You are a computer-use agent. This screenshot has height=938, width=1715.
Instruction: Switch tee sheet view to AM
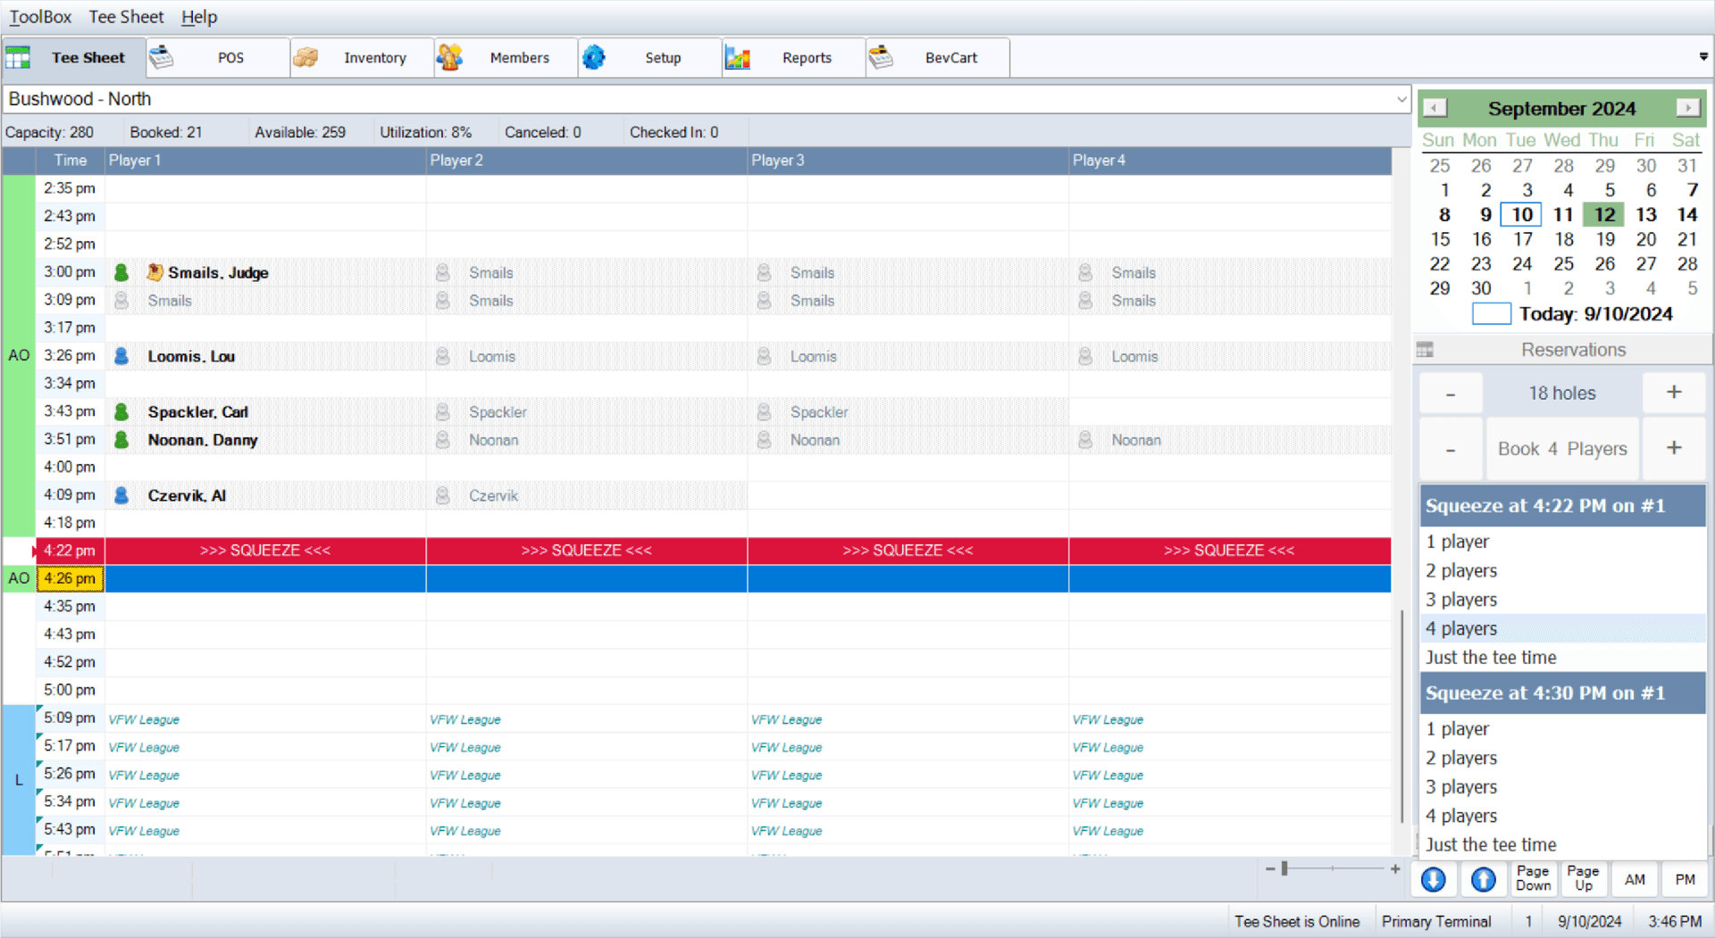[1635, 880]
